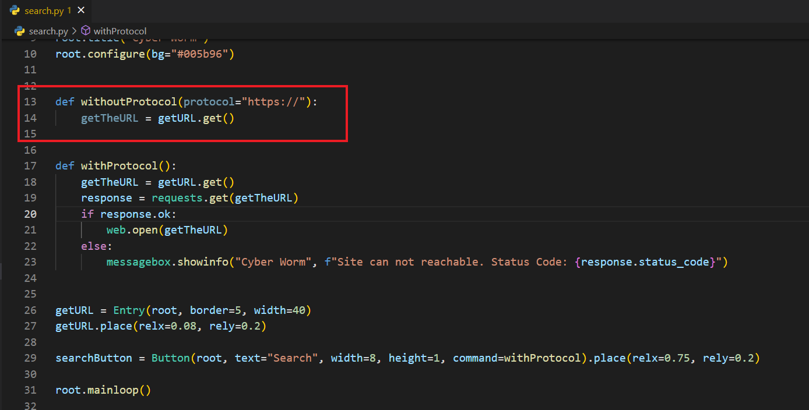Place cursor on the withoutProtocol function name
This screenshot has height=410, width=809.
[128, 102]
